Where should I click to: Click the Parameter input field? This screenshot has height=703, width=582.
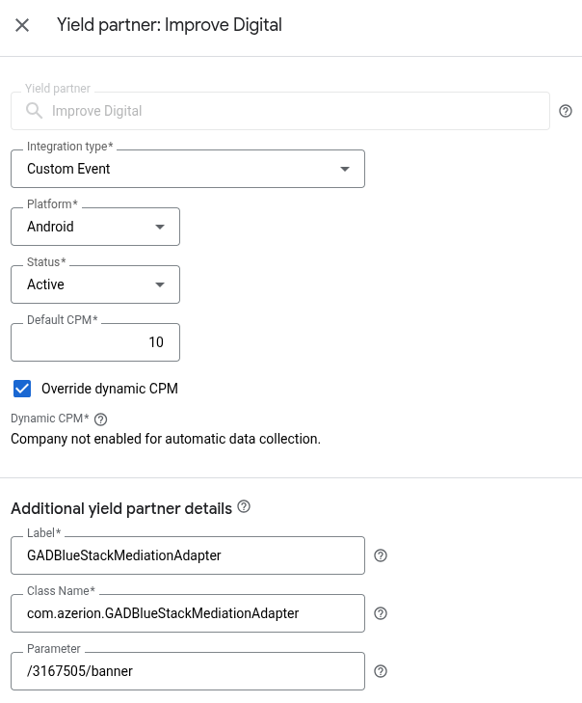[188, 671]
